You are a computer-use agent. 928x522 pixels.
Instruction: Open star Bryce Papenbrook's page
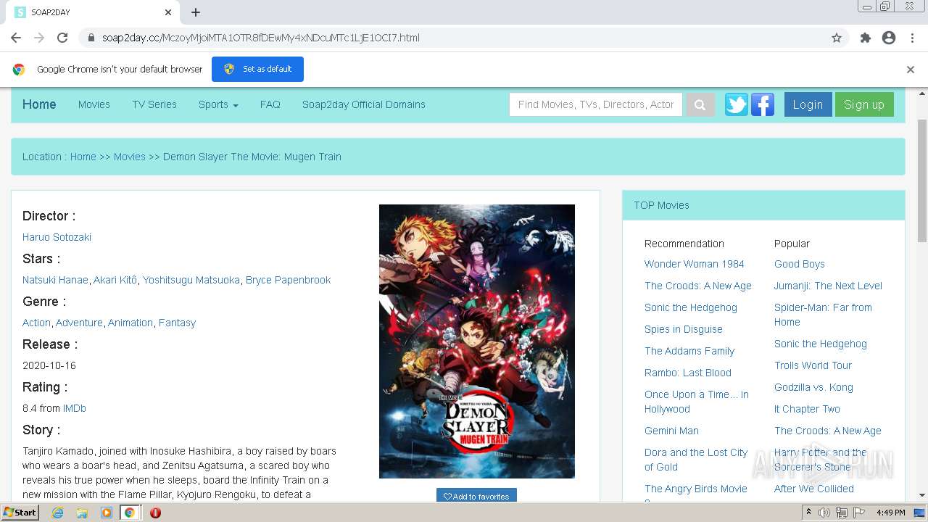pos(288,280)
